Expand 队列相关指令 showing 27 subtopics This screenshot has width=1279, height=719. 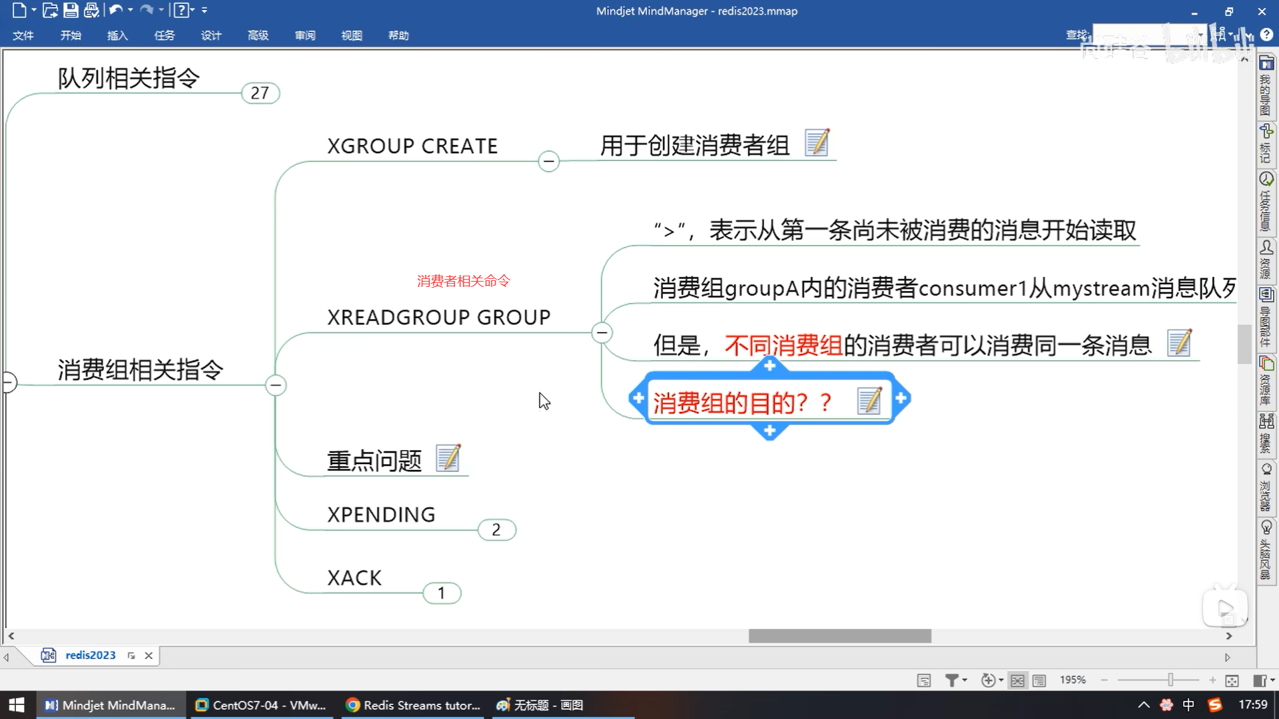(x=260, y=93)
